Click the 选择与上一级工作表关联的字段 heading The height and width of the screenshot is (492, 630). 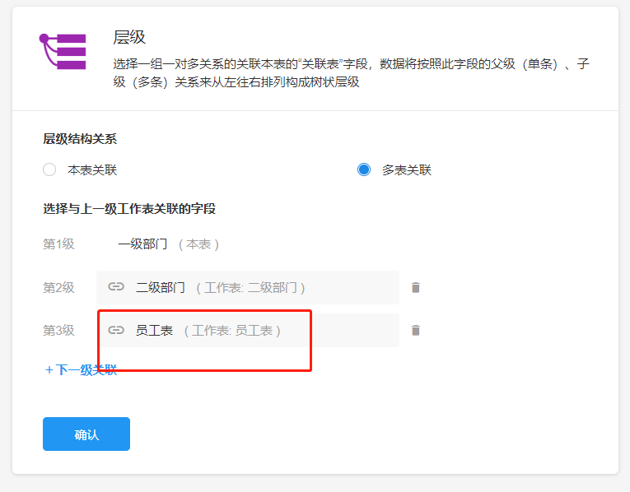[129, 209]
